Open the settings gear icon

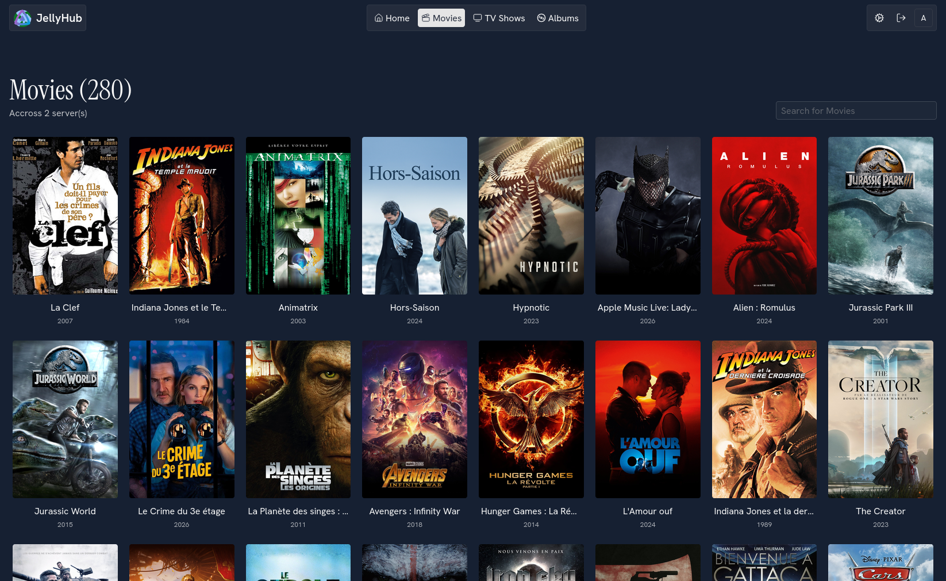point(879,18)
